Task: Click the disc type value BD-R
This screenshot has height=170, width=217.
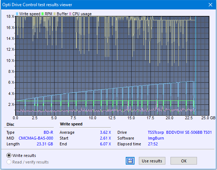Action: pyautogui.click(x=48, y=132)
